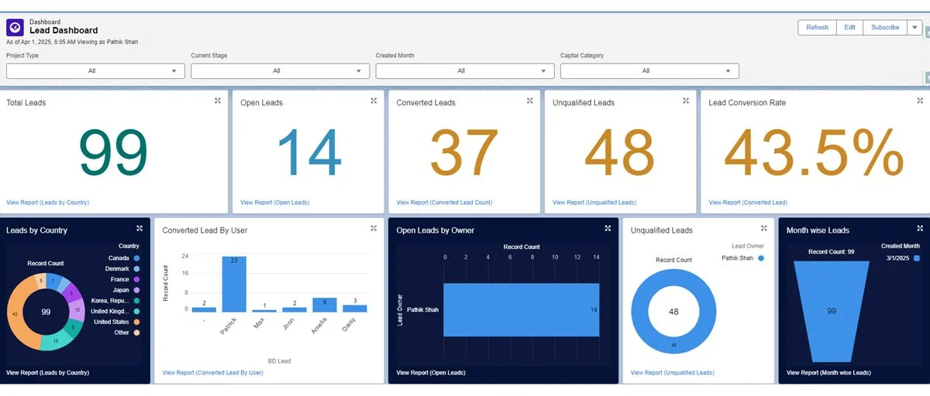The image size is (930, 396).
Task: Click the Canada legend color dot
Action: 136,258
